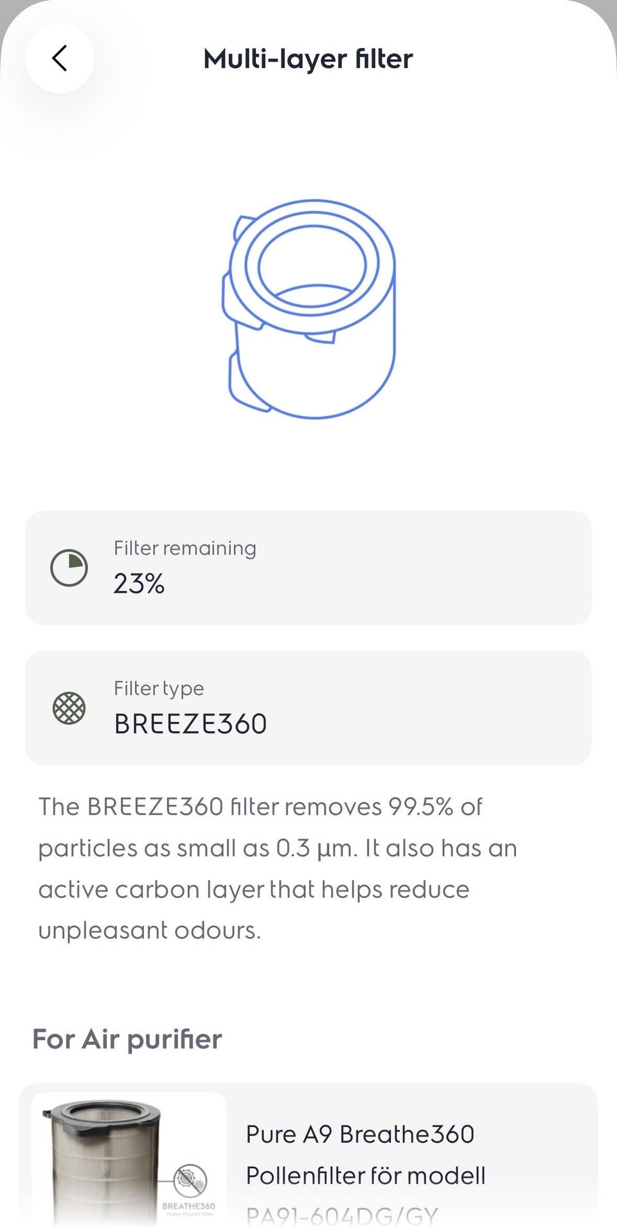
Task: Click the mesh filter type icon
Action: pos(69,708)
